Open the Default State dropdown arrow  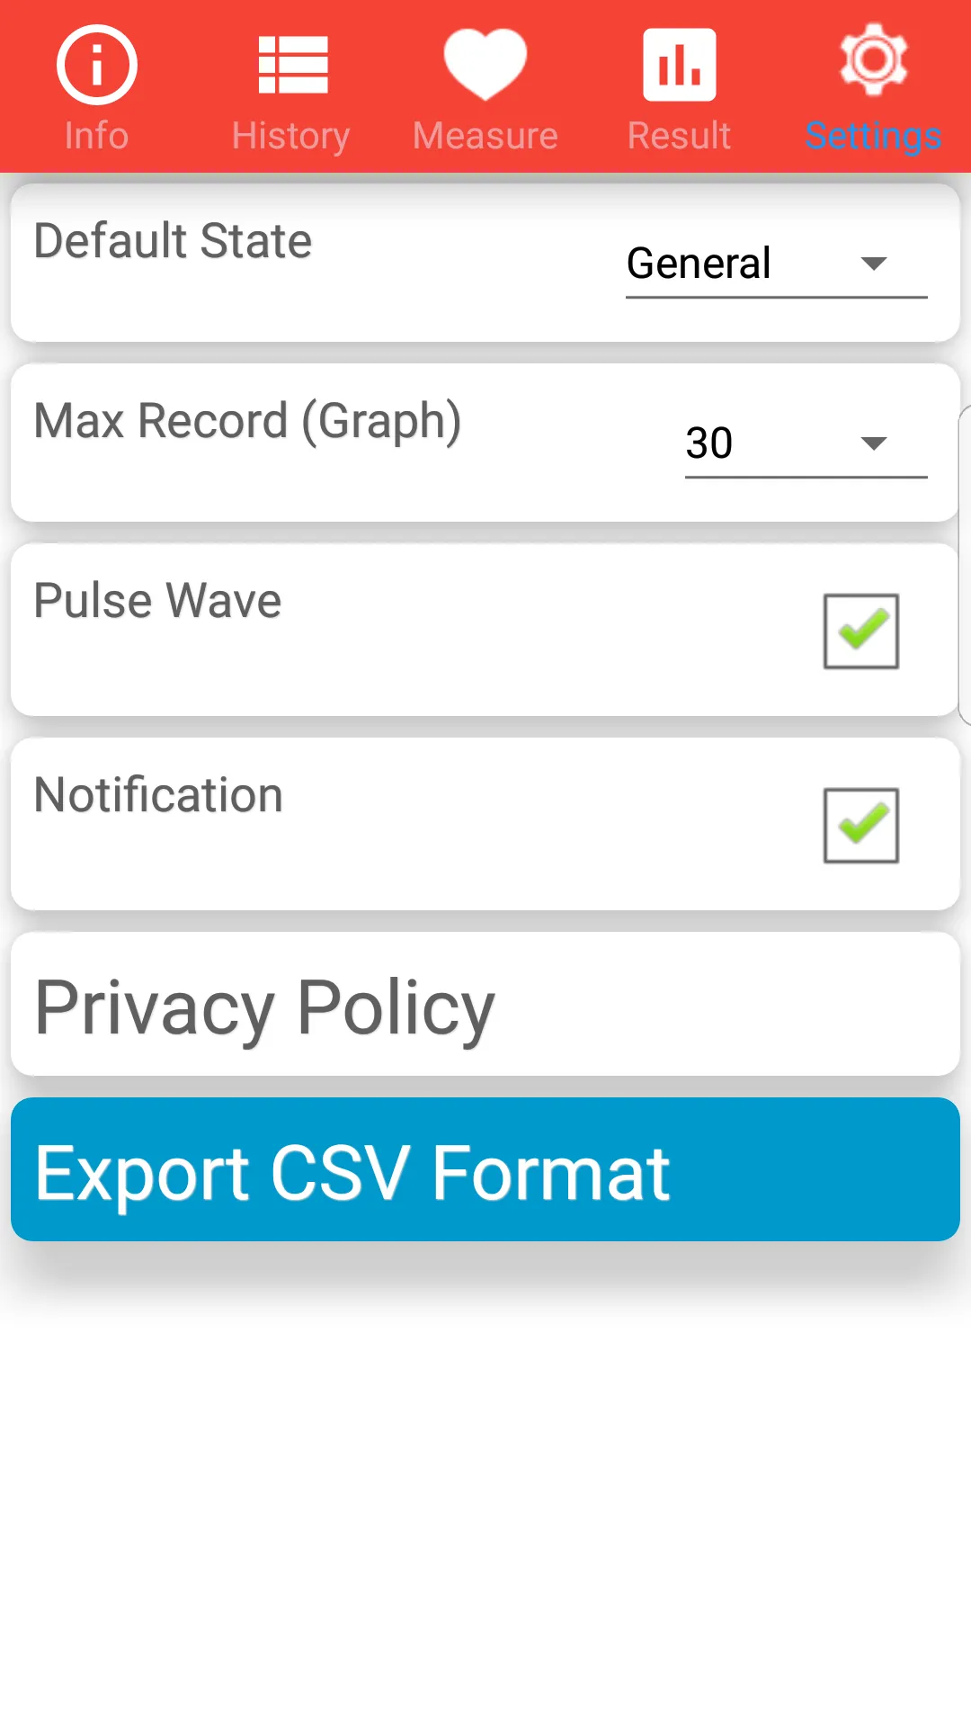point(874,264)
